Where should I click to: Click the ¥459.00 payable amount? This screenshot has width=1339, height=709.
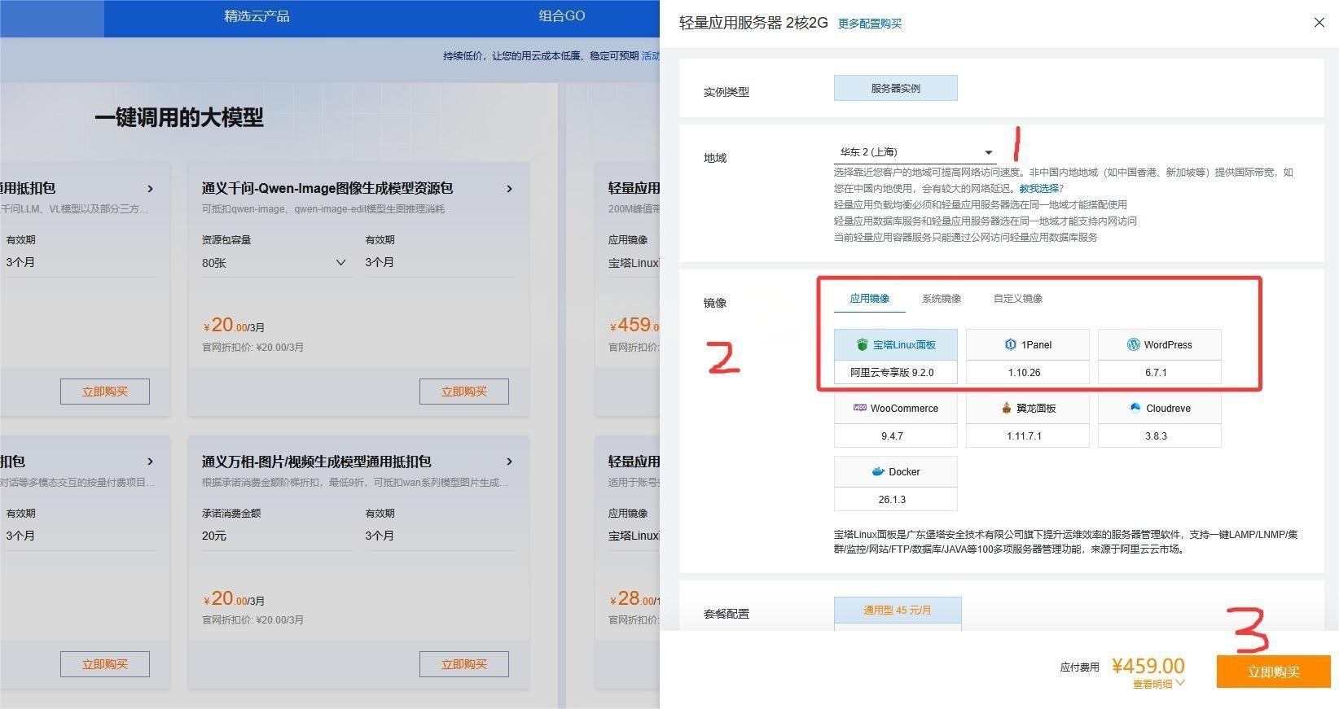pyautogui.click(x=1148, y=666)
